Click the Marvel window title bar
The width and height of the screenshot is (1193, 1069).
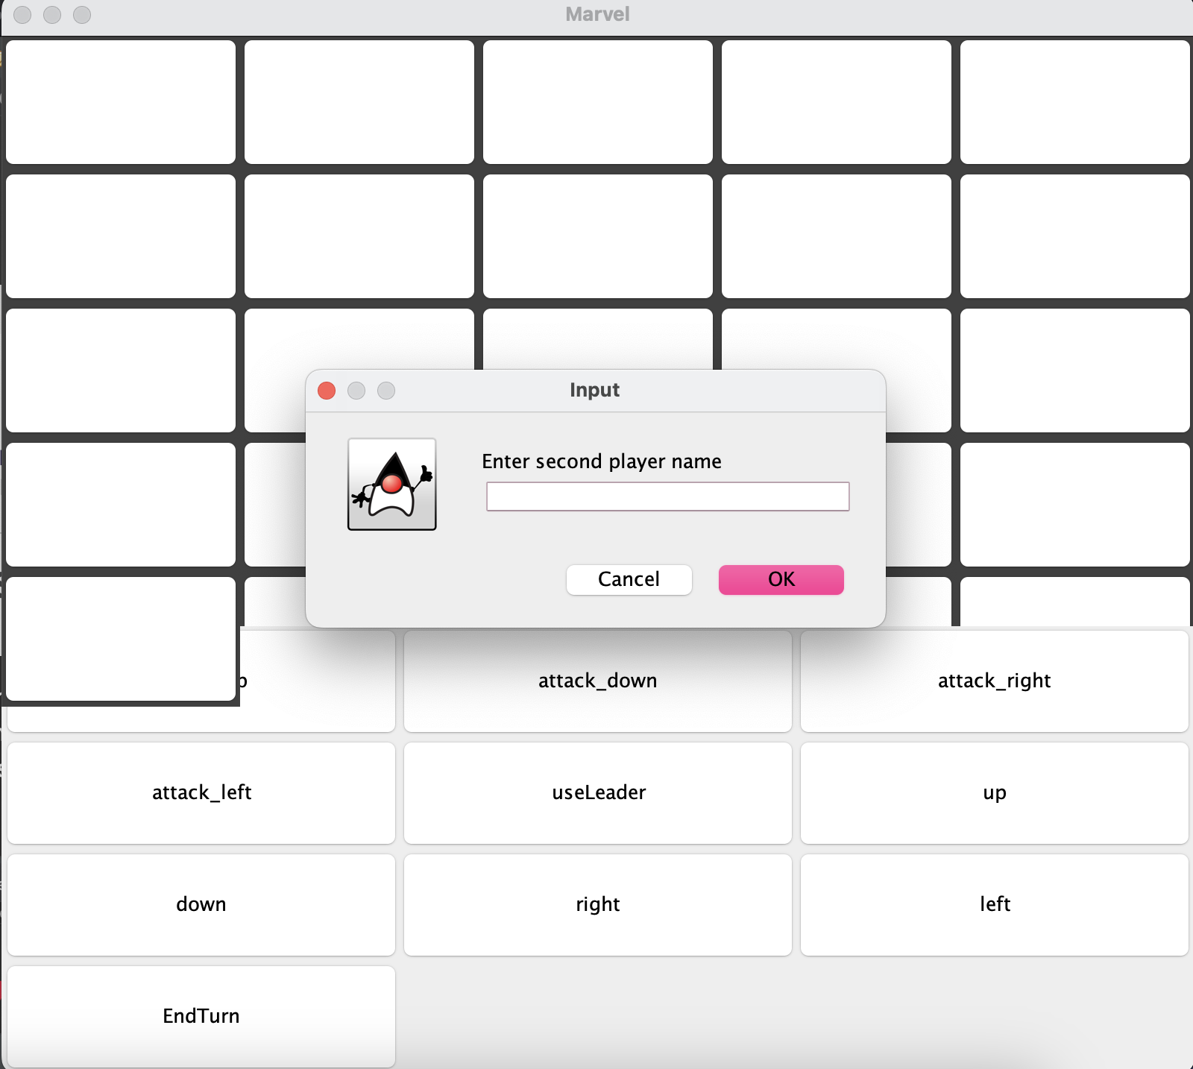click(596, 13)
